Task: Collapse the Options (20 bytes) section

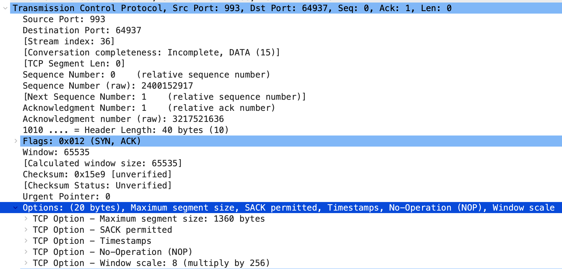Action: (16, 208)
